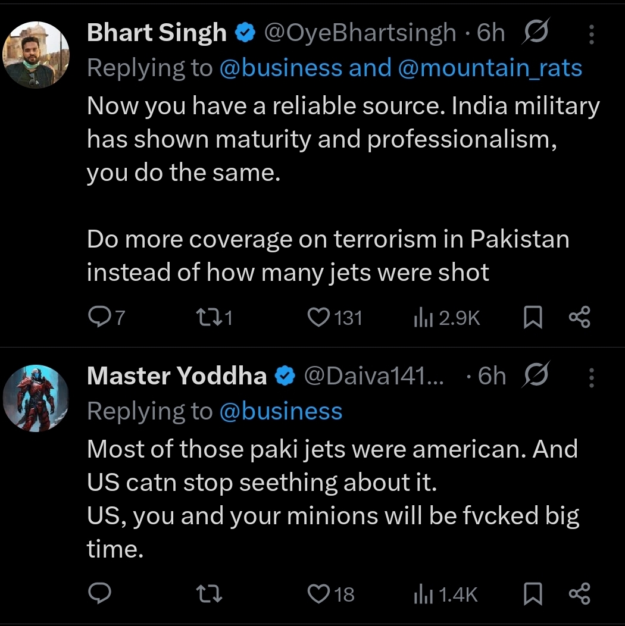
Task: Share Bhart Singh's tweet
Action: pyautogui.click(x=580, y=317)
